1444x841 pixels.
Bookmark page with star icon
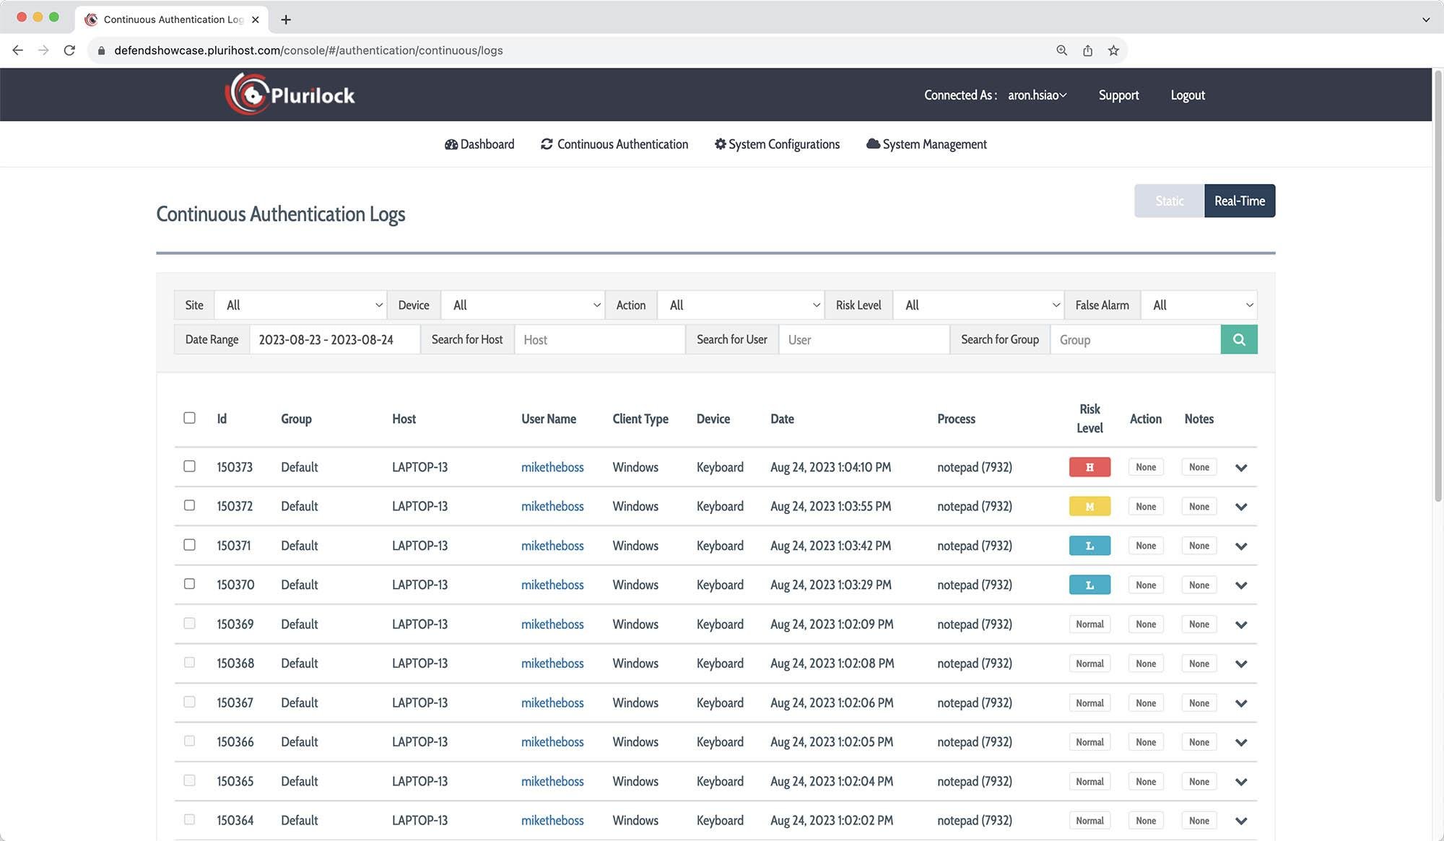tap(1113, 51)
